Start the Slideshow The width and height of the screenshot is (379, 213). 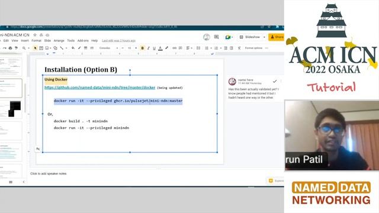tap(250, 37)
